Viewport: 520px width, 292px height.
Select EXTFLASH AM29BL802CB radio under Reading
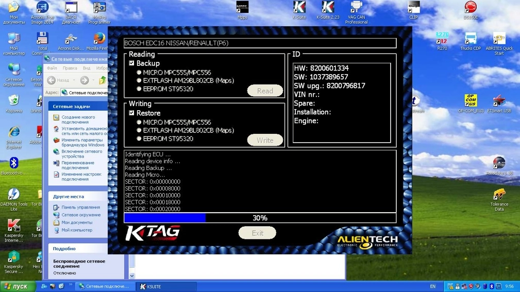coord(139,80)
